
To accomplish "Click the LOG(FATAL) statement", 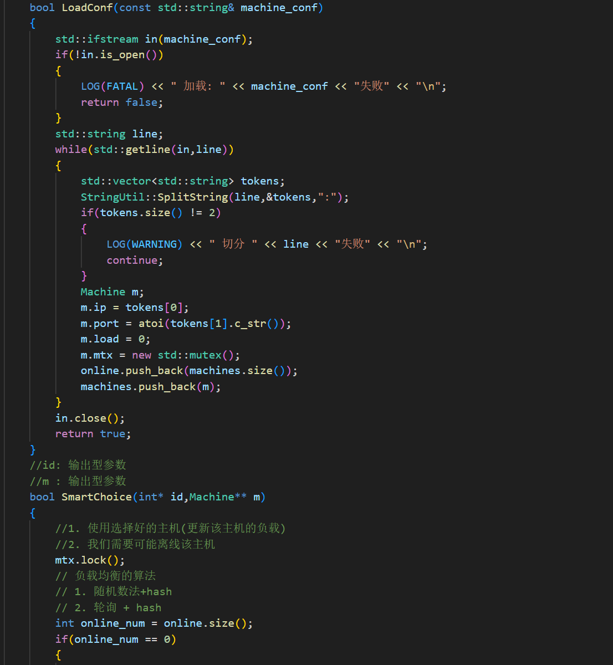I will point(263,86).
